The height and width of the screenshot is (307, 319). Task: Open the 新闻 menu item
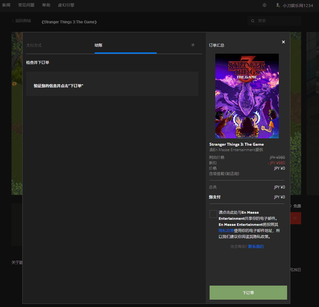click(x=6, y=5)
